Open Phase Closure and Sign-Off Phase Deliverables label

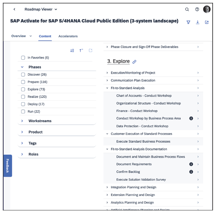click(x=145, y=47)
